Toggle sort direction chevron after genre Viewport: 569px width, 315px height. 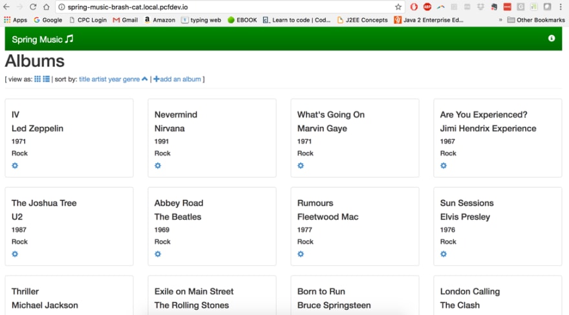(x=145, y=79)
